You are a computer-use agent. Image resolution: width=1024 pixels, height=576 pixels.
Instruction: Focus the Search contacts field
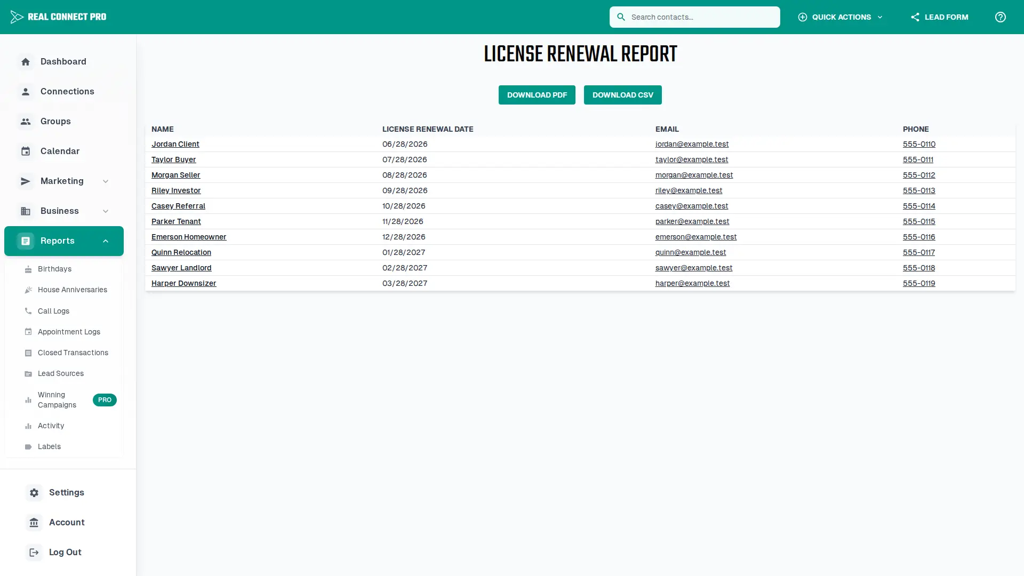pos(694,17)
